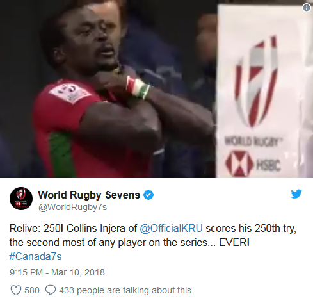Image resolution: width=313 pixels, height=303 pixels.
Task: Click the blue verified badge
Action: pyautogui.click(x=148, y=195)
